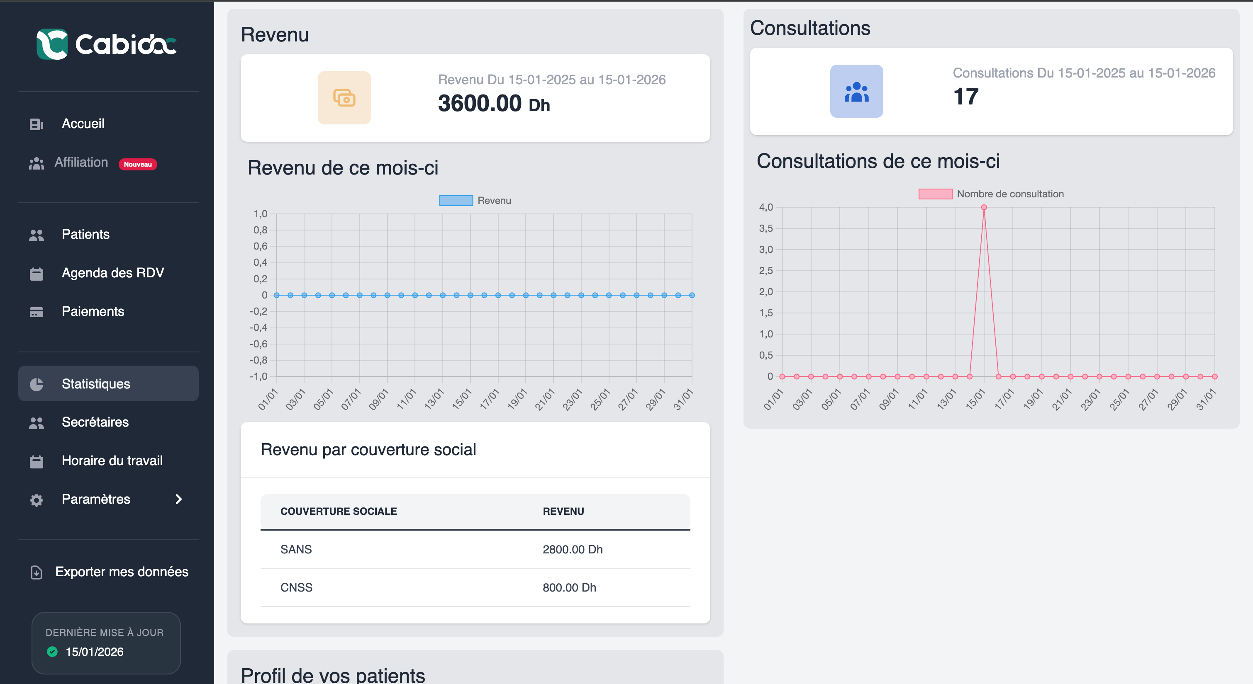Click the Paramètres gear icon

[x=36, y=499]
